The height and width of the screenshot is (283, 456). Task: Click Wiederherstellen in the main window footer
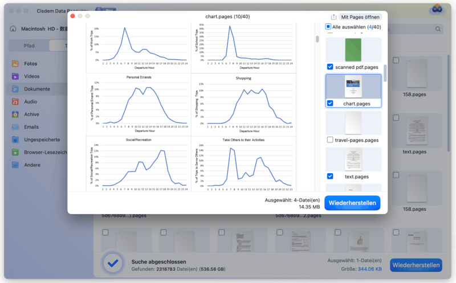pyautogui.click(x=416, y=265)
